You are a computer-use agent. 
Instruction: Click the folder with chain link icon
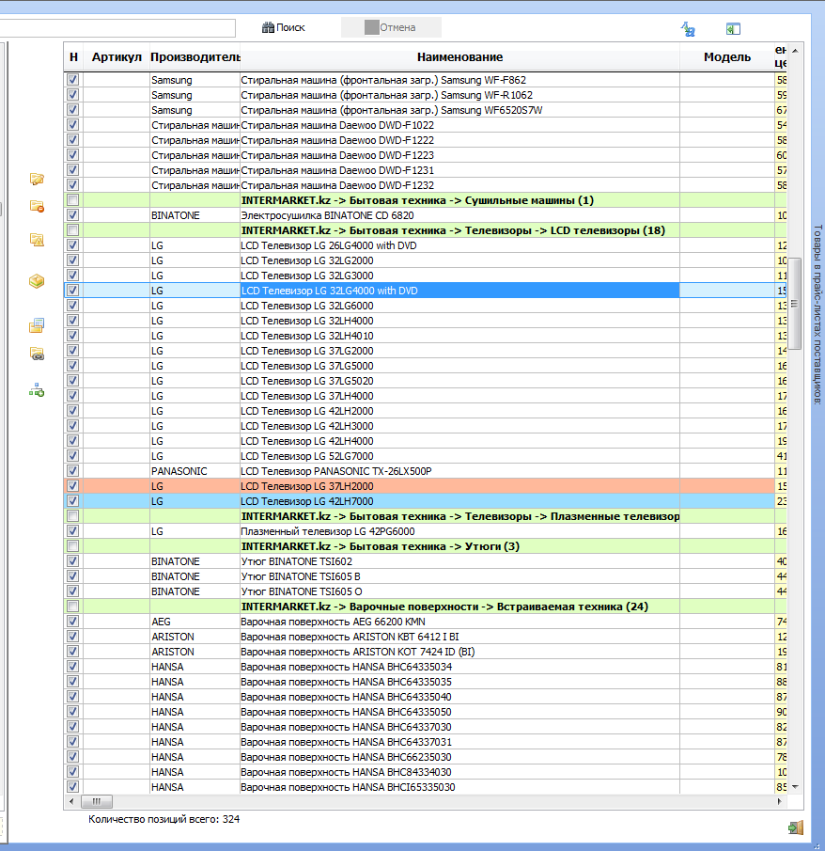coord(37,354)
